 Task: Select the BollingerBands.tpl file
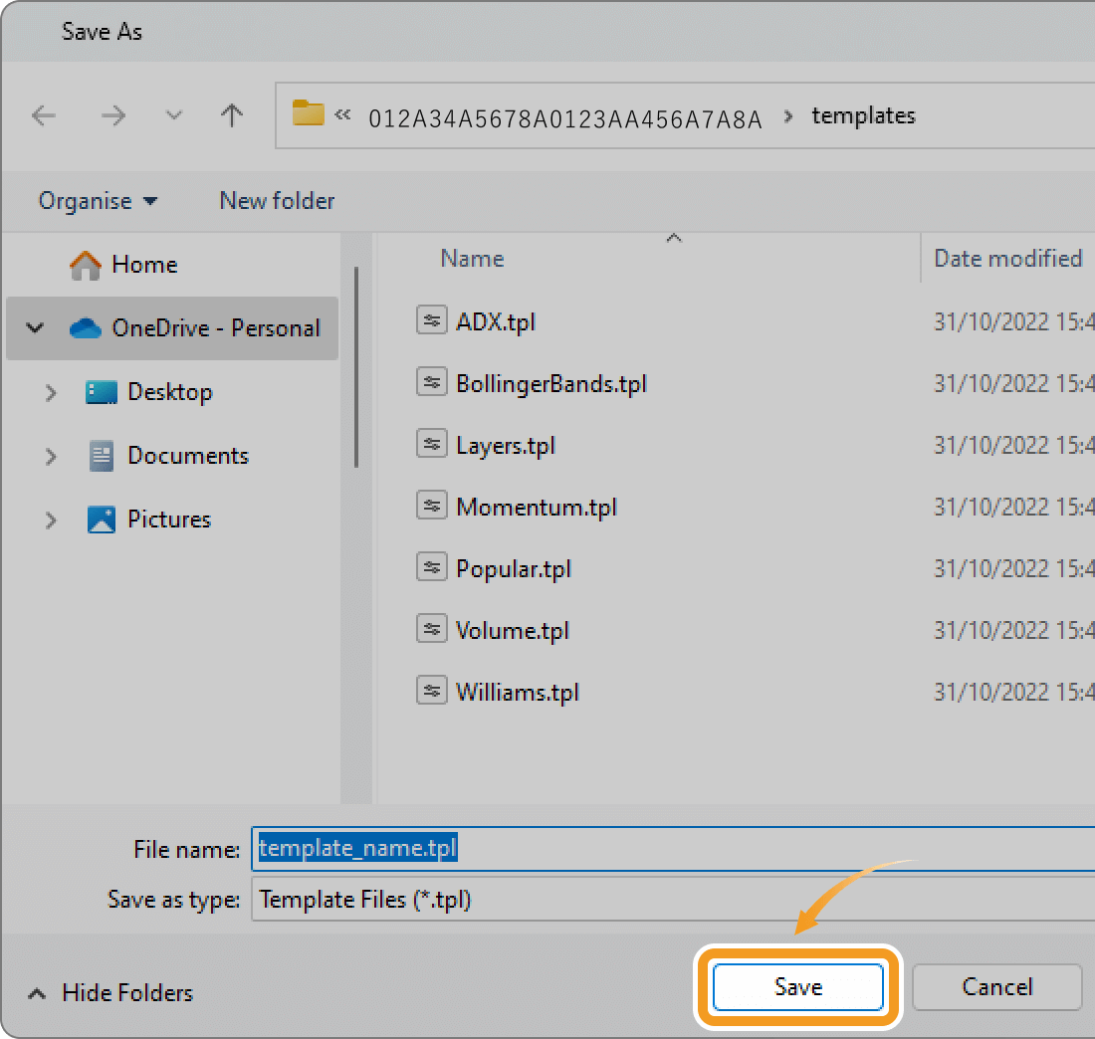tap(551, 384)
